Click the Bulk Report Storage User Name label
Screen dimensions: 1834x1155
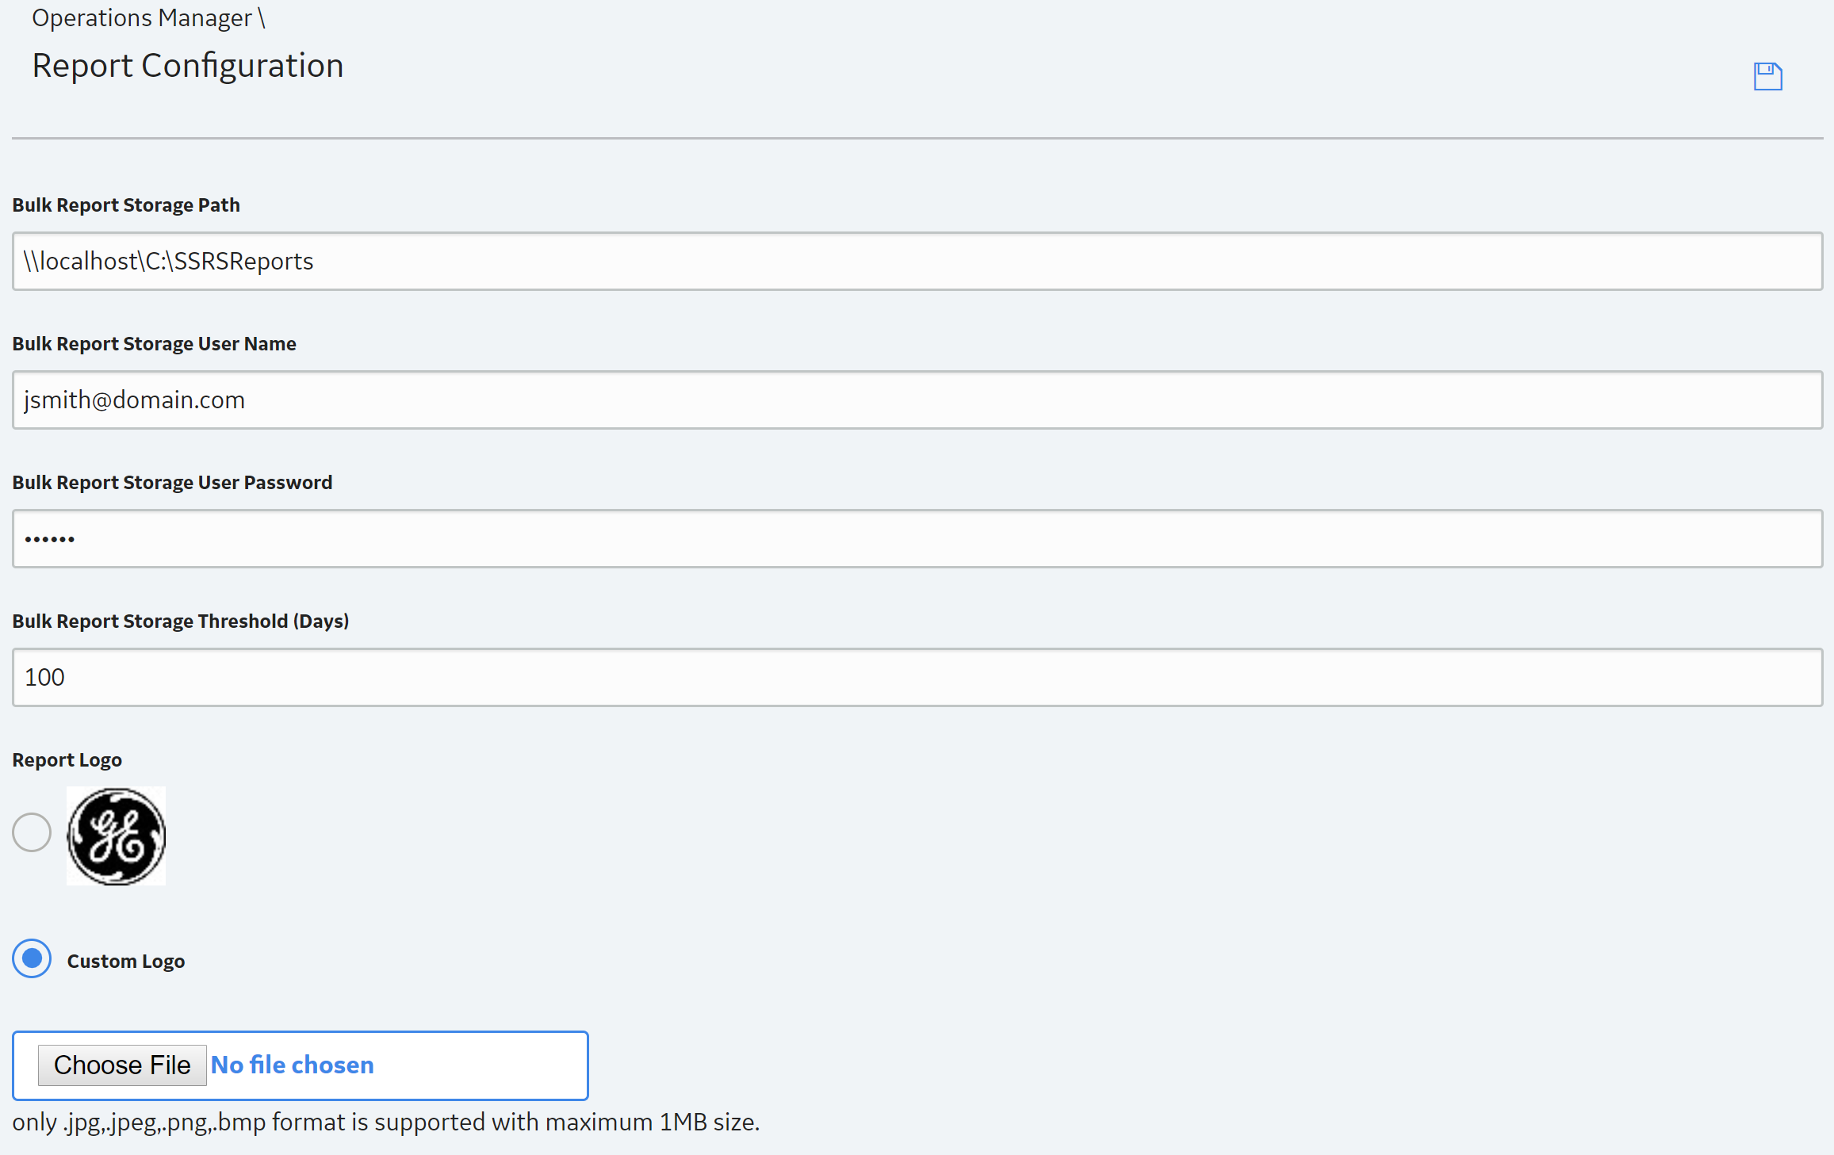(x=155, y=343)
